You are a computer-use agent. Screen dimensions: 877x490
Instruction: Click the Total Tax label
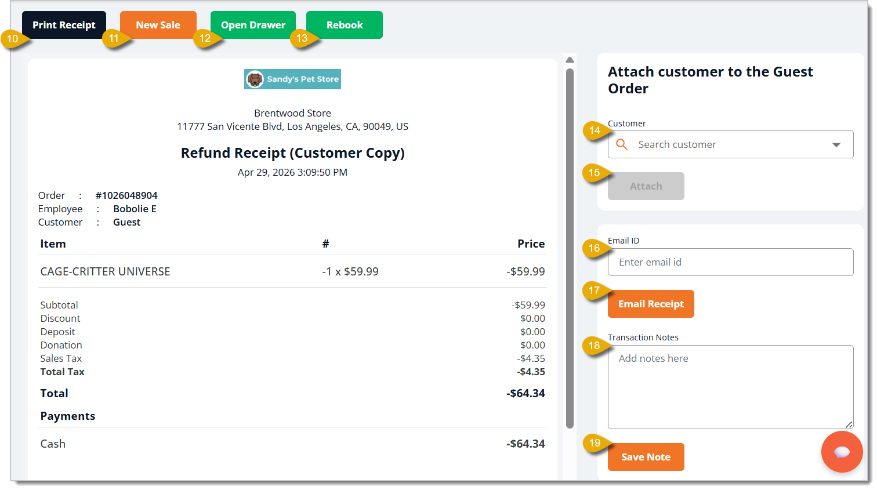tap(62, 372)
